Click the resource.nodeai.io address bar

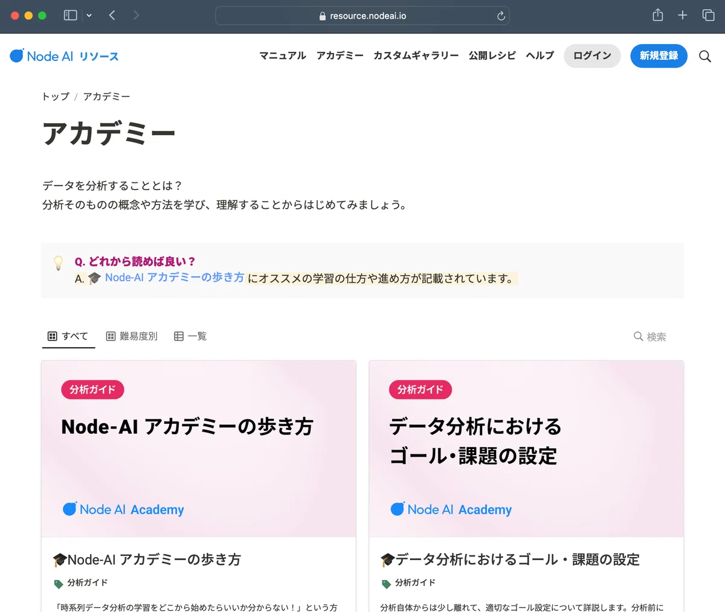coord(362,16)
